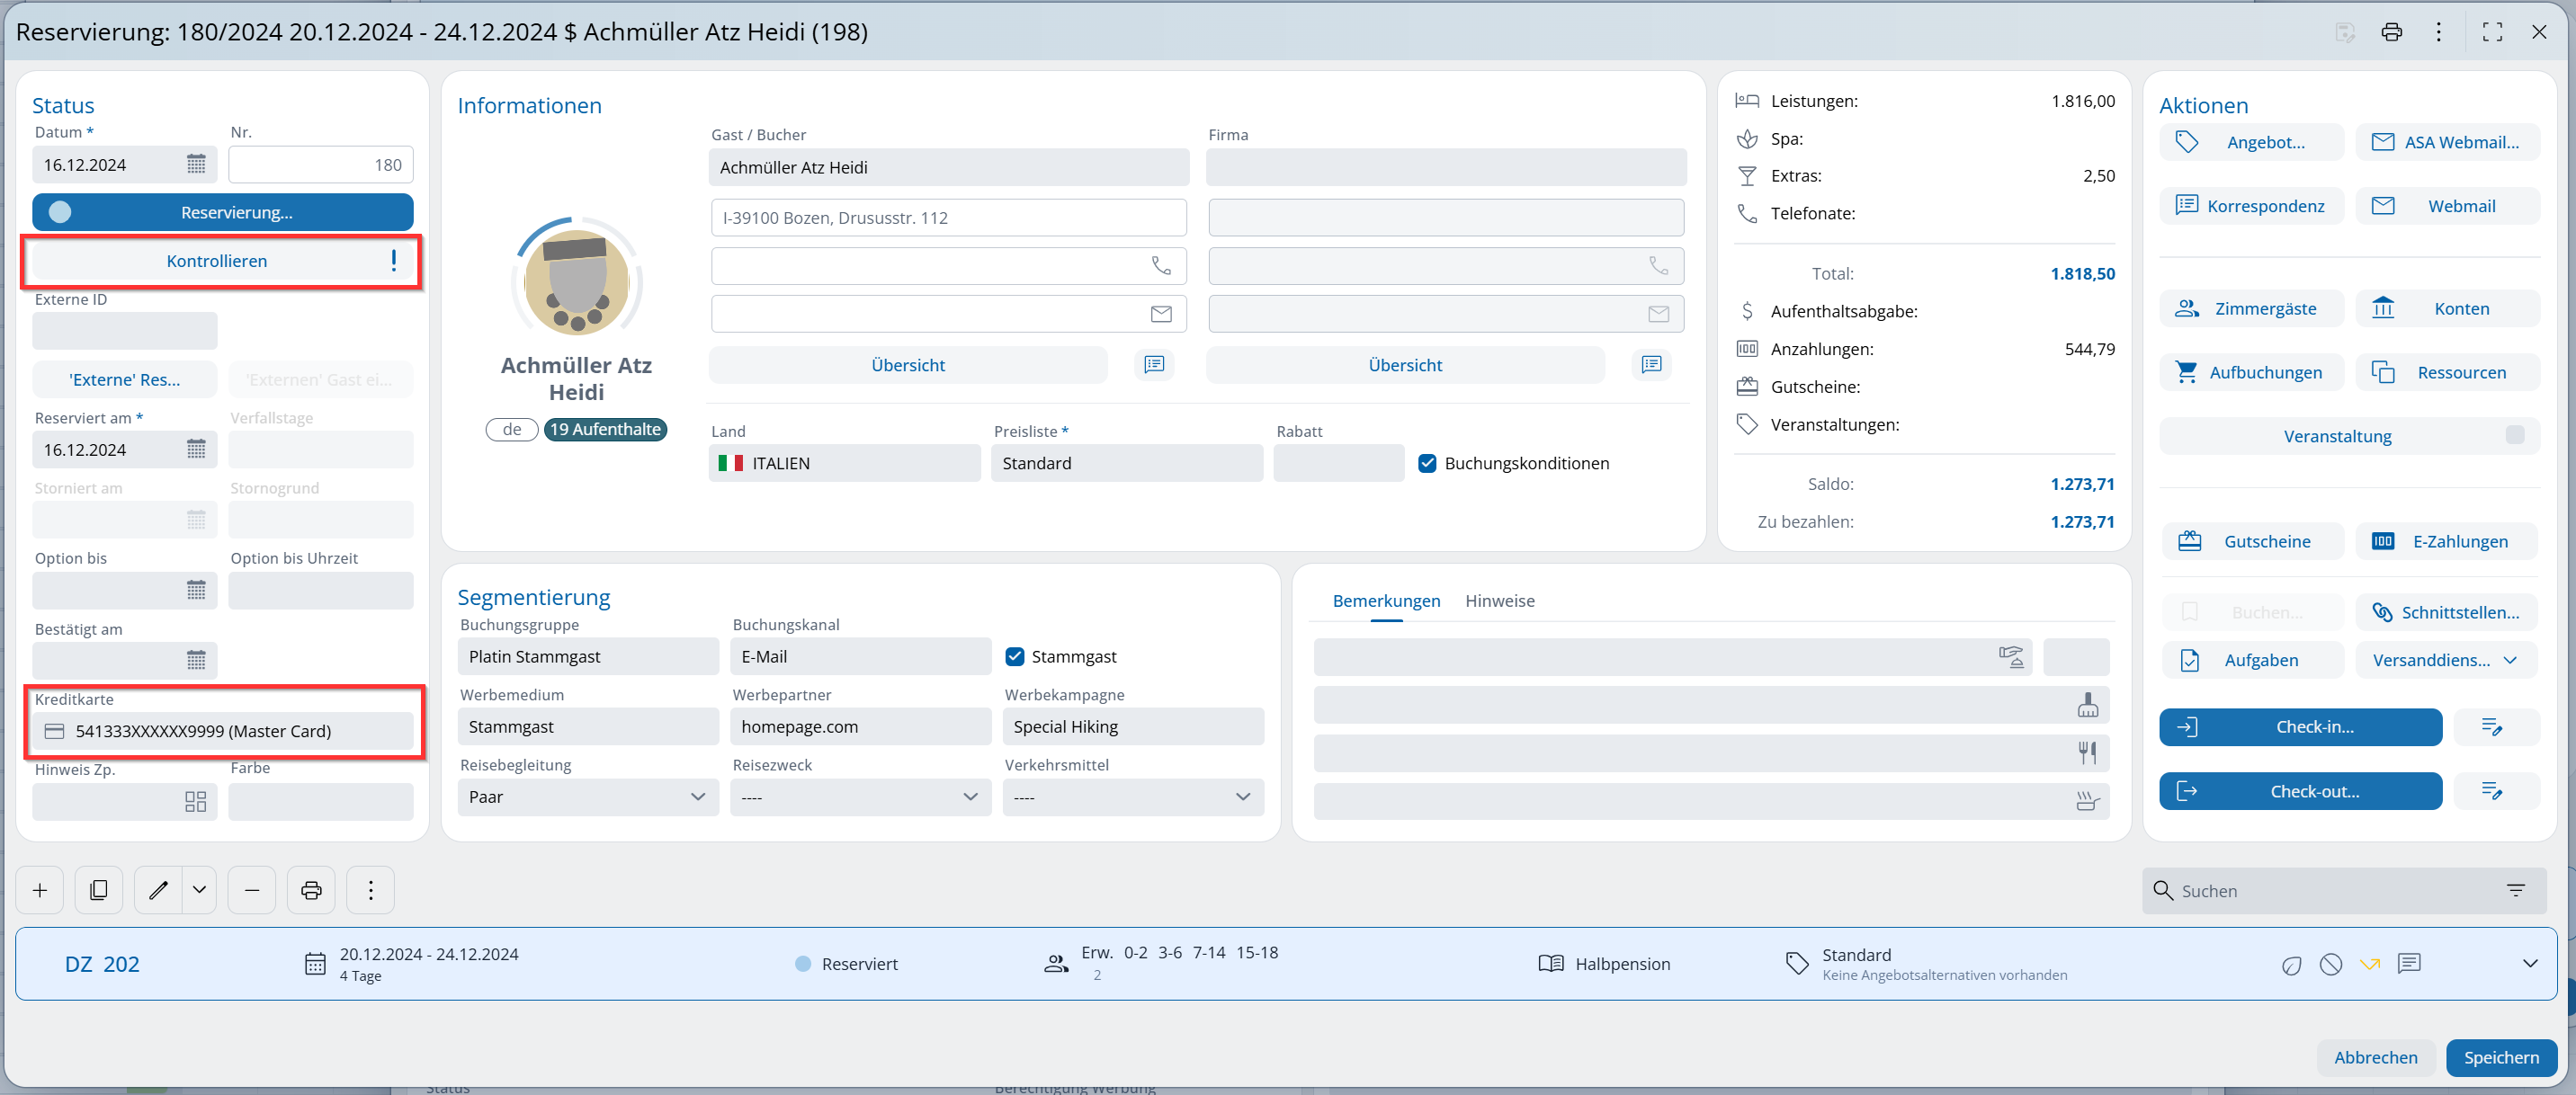2576x1095 pixels.
Task: Open the calendar picker for Option bis
Action: point(196,591)
